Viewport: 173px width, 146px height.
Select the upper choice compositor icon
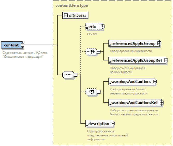(91, 52)
